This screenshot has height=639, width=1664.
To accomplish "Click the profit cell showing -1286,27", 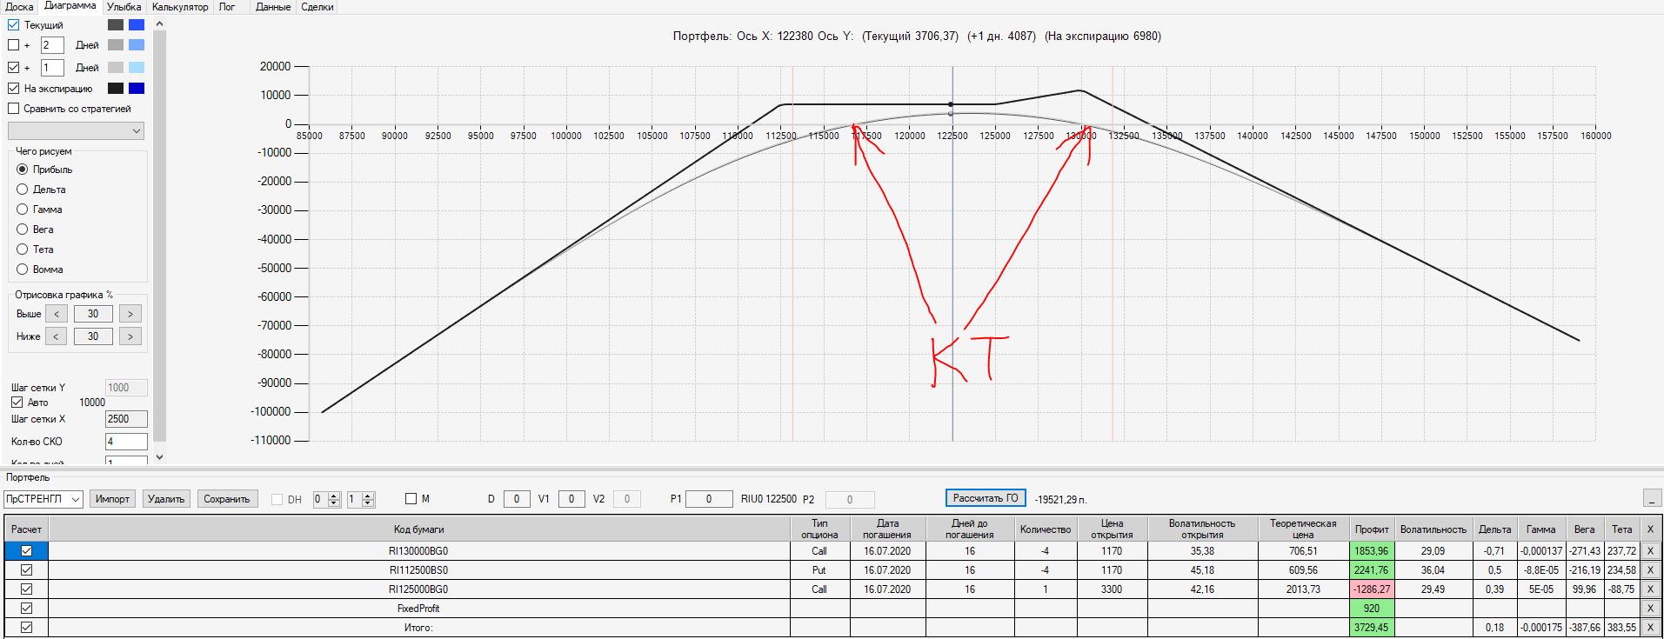I will pos(1372,589).
